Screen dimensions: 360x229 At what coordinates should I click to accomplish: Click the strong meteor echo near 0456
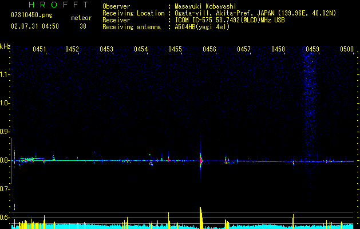(201, 160)
